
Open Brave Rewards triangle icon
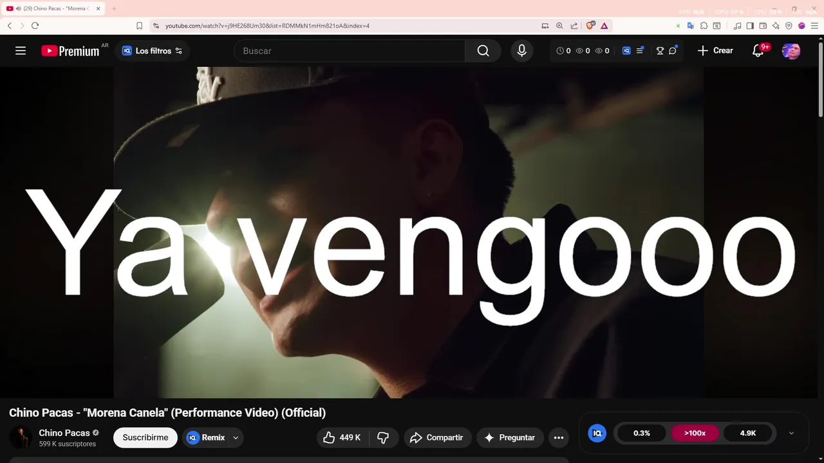(604, 26)
